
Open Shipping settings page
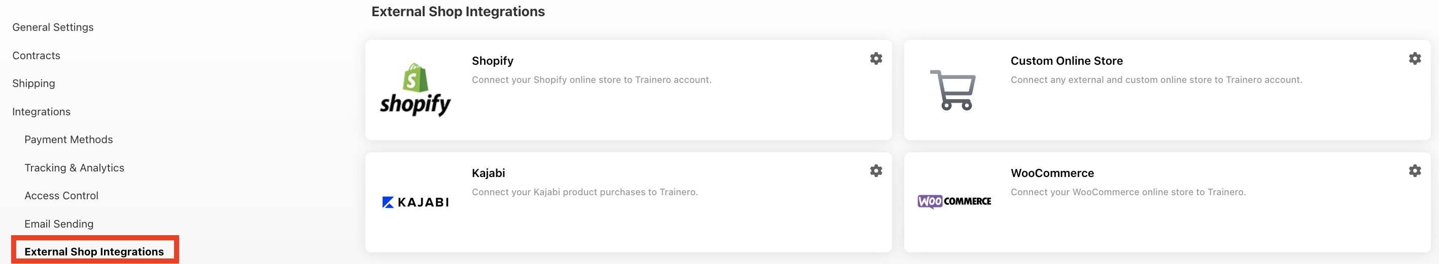pos(33,83)
